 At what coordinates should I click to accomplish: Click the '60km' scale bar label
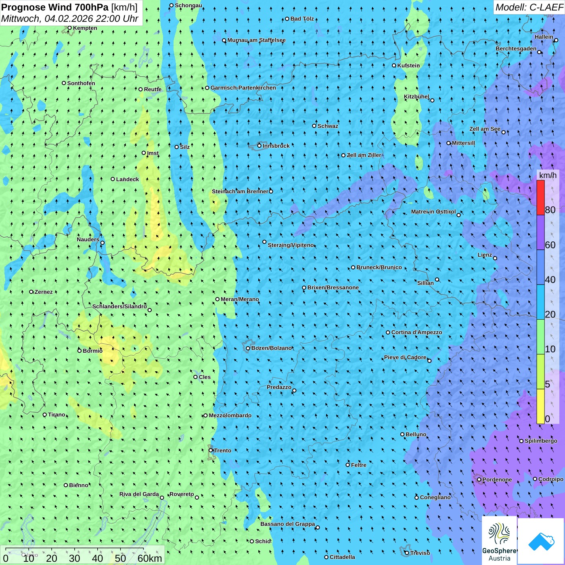(150, 558)
